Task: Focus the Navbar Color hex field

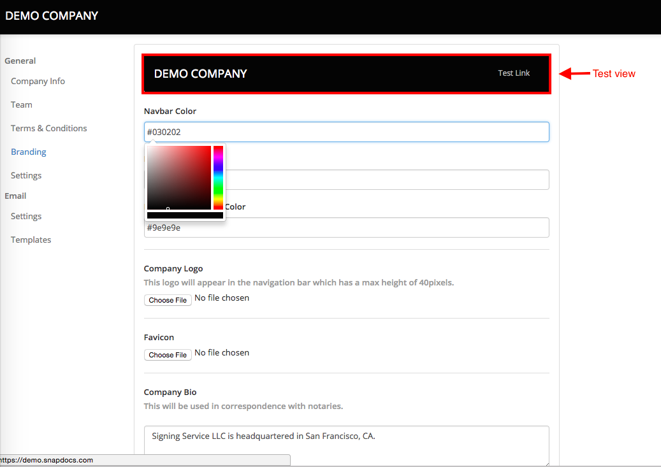Action: 347,132
